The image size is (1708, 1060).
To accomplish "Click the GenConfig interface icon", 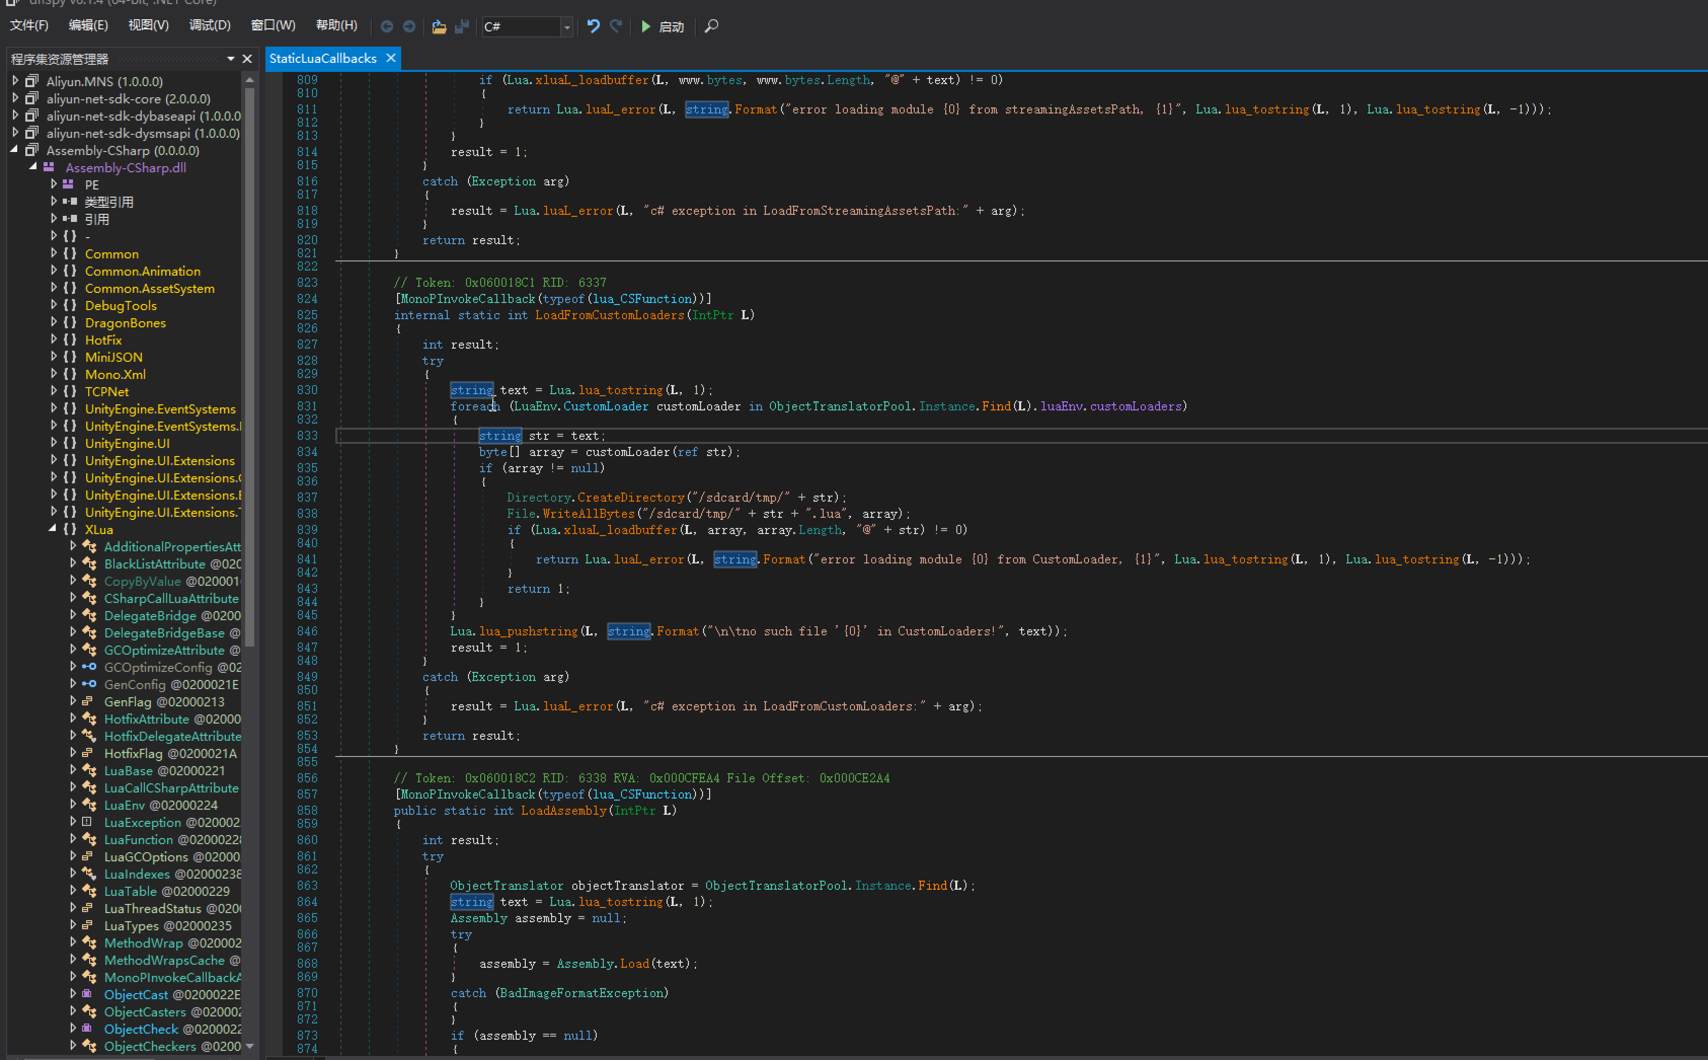I will click(x=89, y=684).
